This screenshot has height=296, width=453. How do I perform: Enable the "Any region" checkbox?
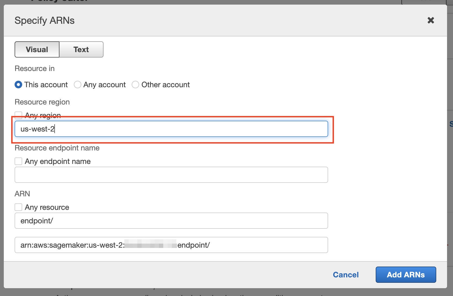tap(18, 115)
